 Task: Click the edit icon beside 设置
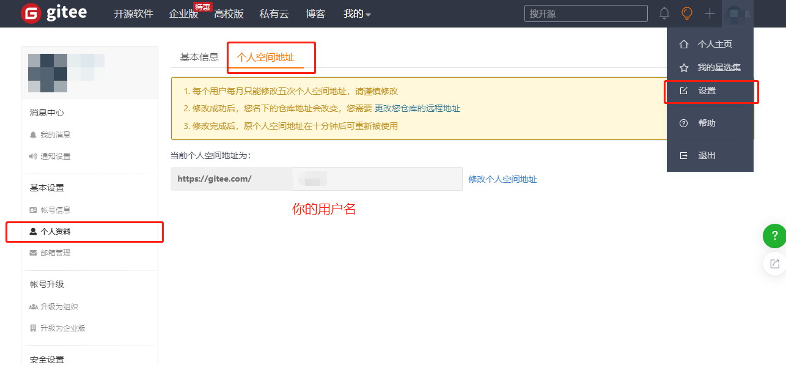click(x=684, y=90)
